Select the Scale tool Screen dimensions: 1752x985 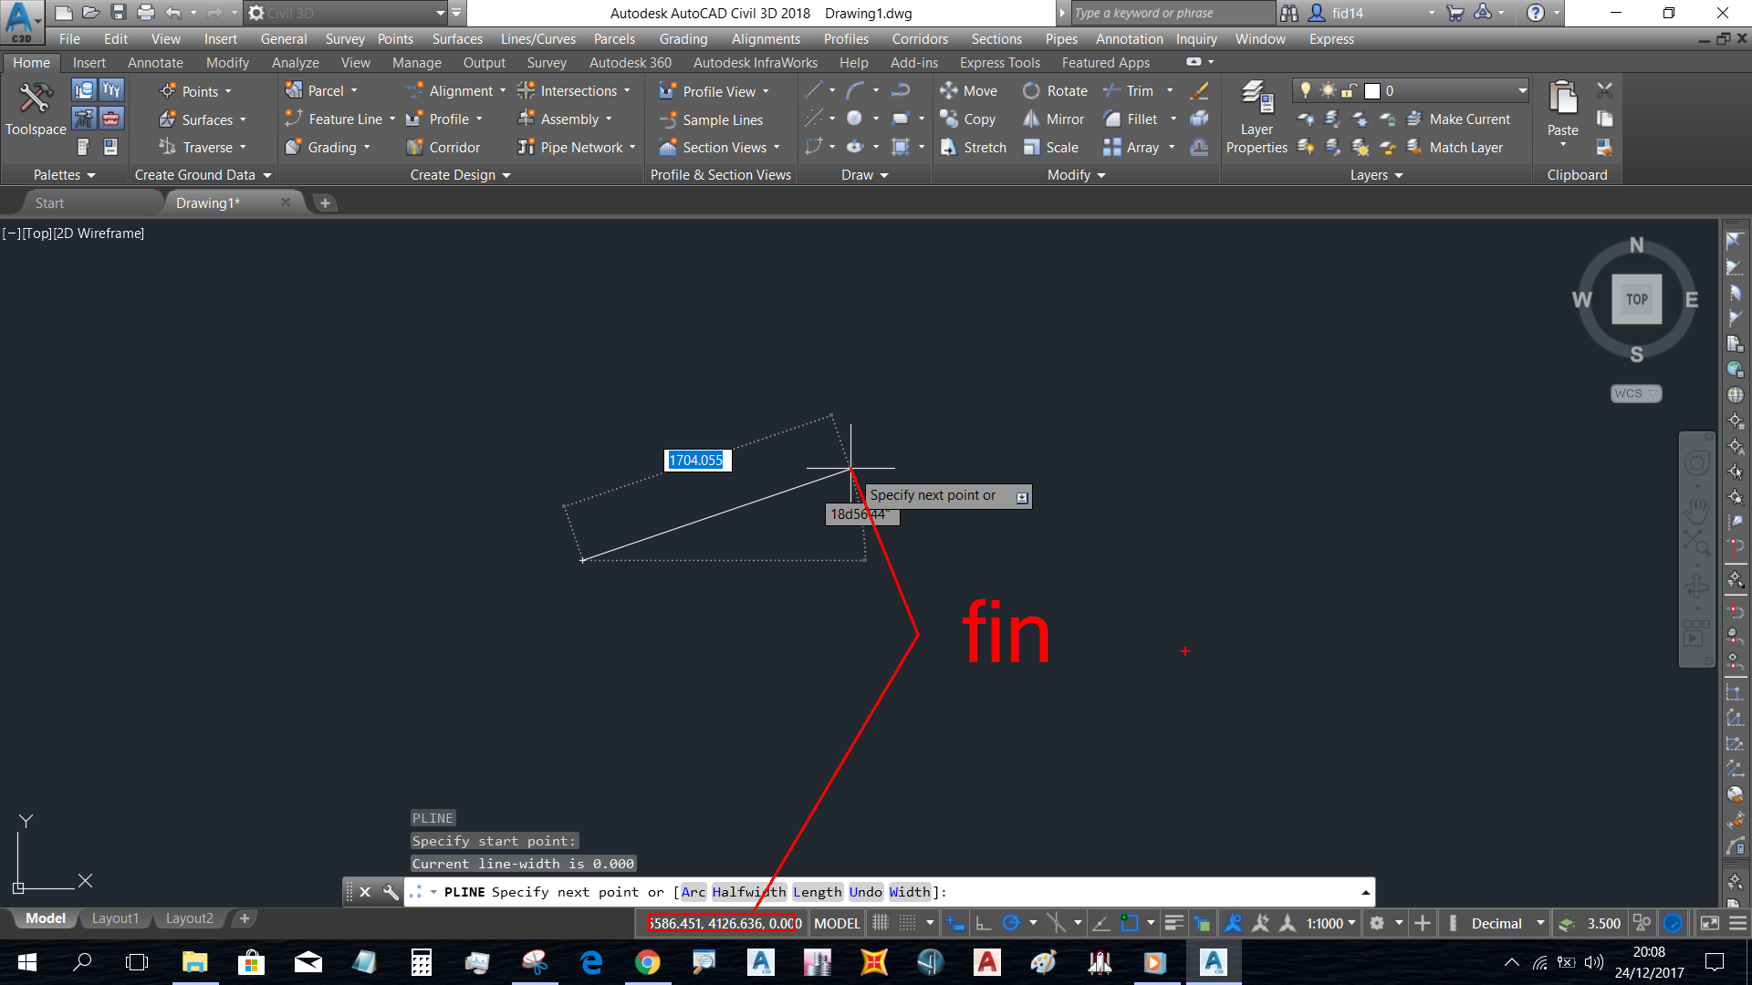click(1051, 147)
